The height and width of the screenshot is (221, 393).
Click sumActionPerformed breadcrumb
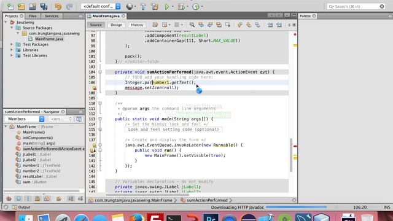[204, 200]
